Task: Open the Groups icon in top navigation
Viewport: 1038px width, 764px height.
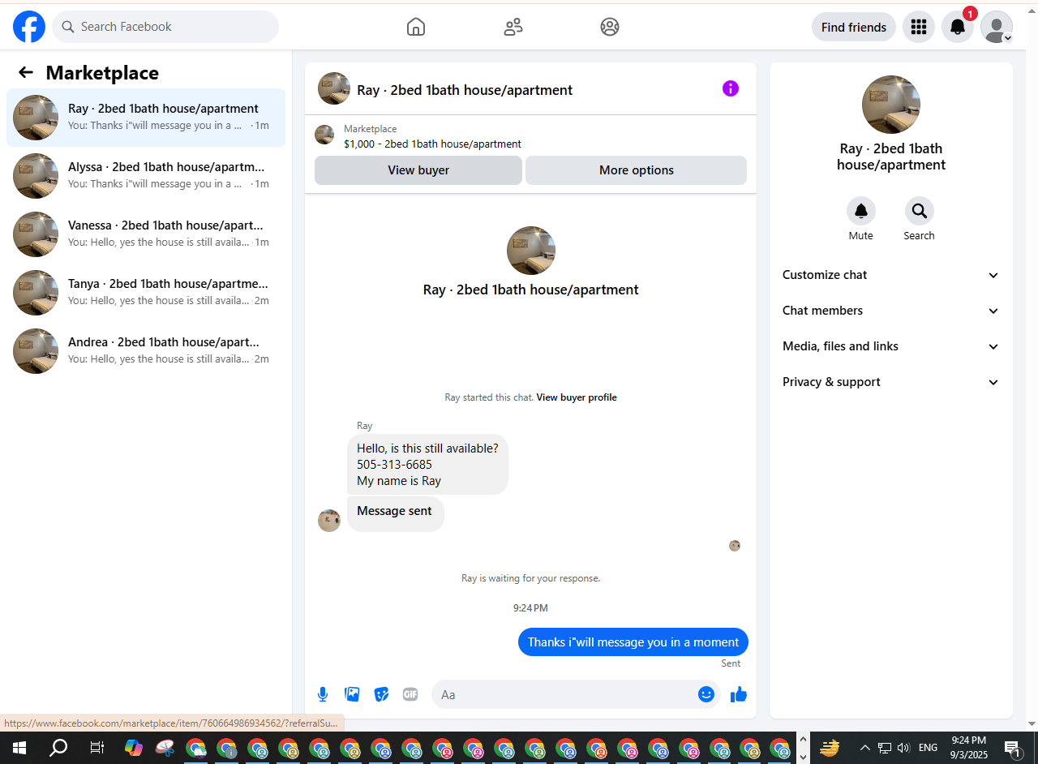Action: tap(610, 27)
